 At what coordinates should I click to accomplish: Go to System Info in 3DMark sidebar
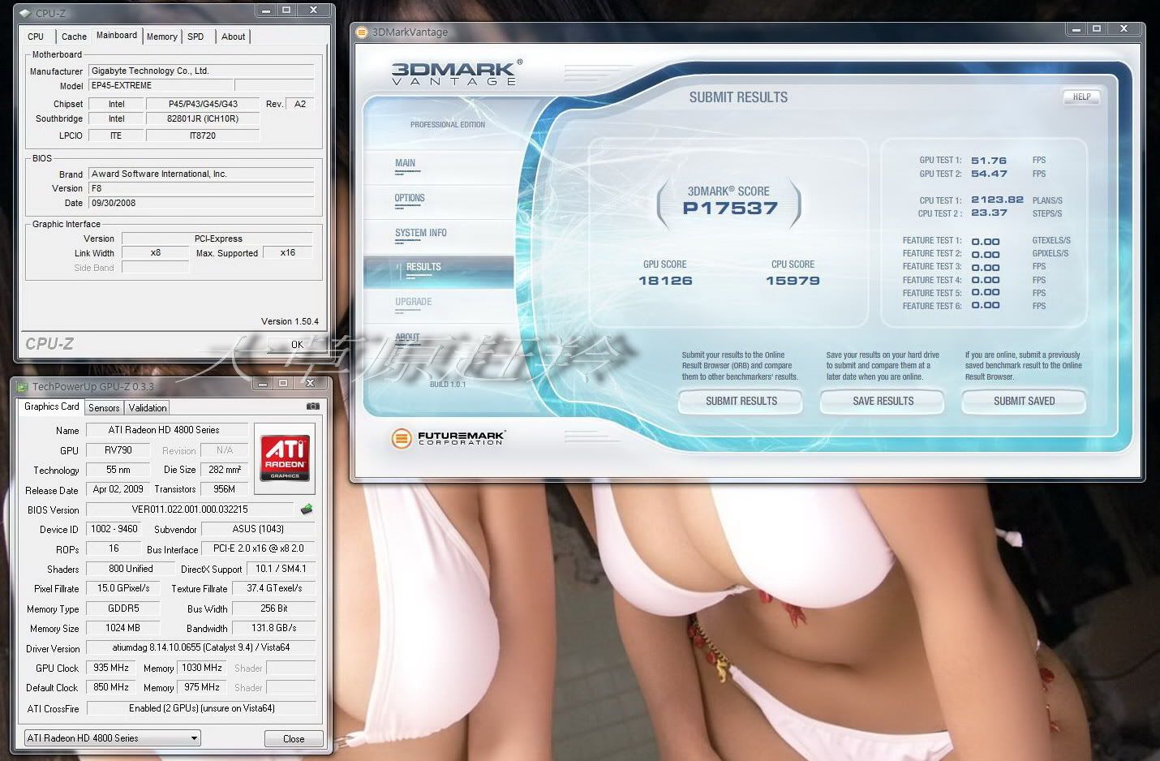coord(420,233)
